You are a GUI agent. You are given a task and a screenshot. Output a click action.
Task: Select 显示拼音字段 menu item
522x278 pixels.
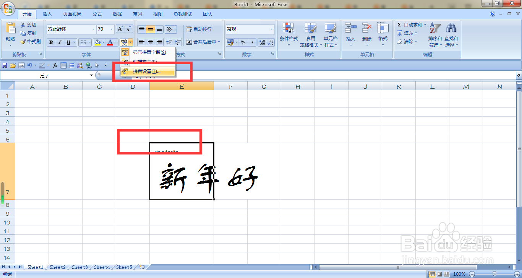148,52
